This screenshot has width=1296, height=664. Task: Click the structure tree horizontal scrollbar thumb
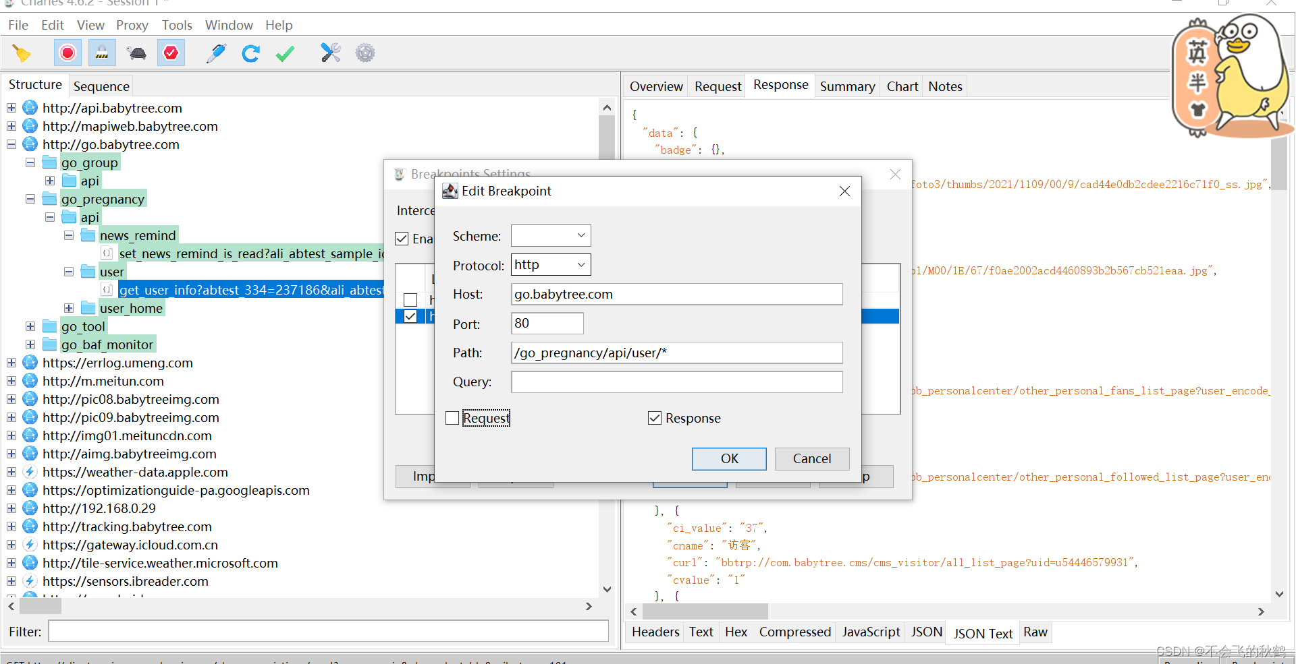coord(40,606)
